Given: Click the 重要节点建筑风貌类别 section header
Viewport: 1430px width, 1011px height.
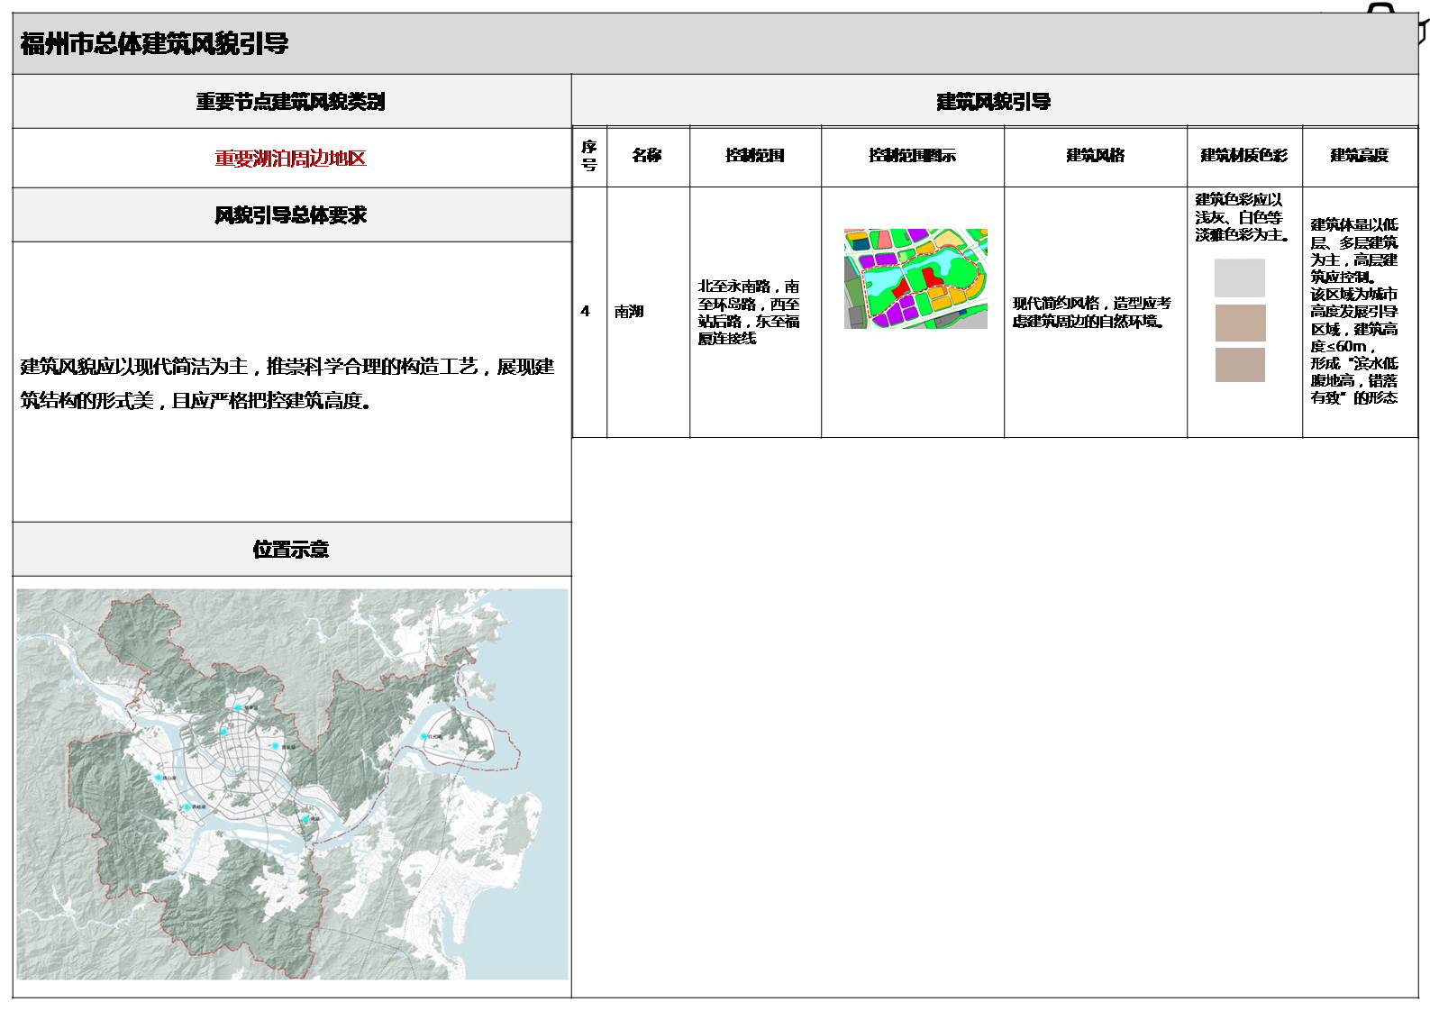Looking at the screenshot, I should coord(290,101).
